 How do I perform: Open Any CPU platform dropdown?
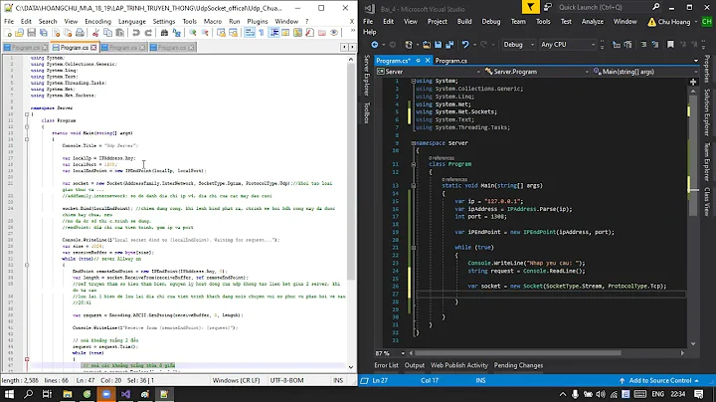click(568, 45)
